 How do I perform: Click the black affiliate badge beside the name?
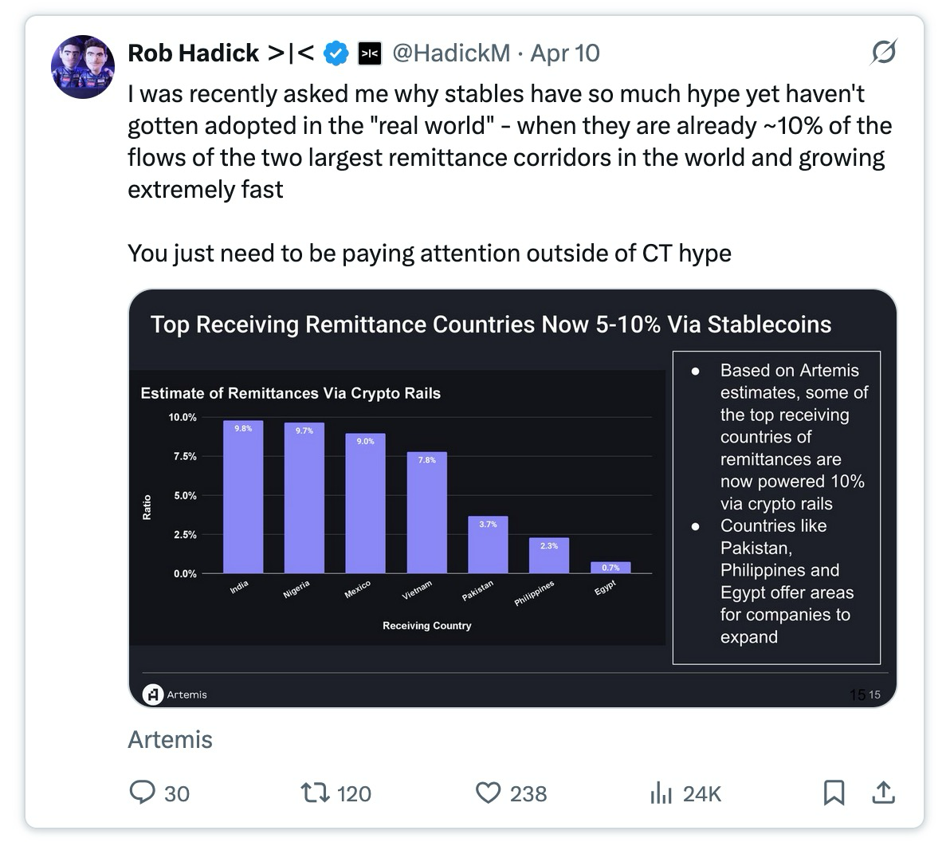370,53
